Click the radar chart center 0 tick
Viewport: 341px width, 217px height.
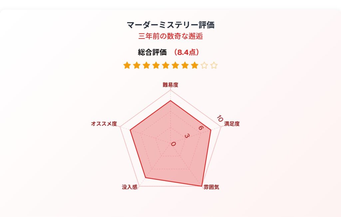pyautogui.click(x=173, y=144)
